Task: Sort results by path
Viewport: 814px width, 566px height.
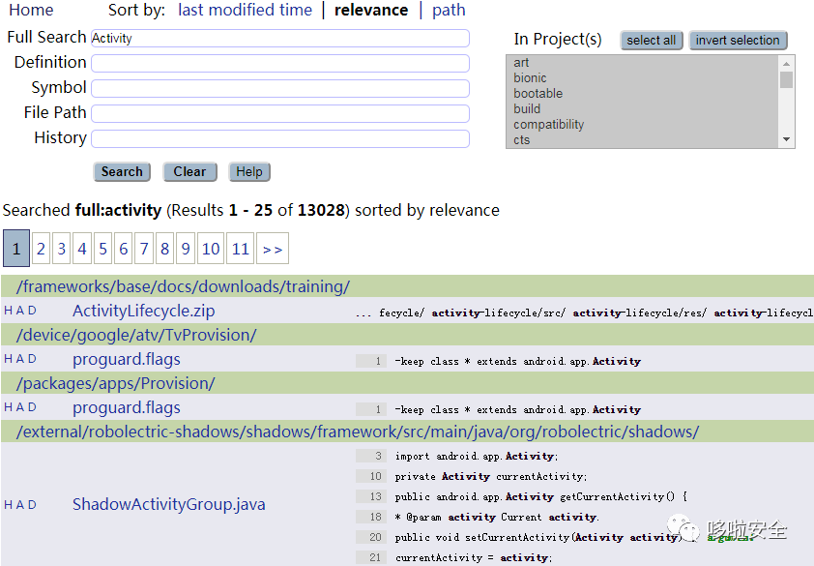Action: 449,10
